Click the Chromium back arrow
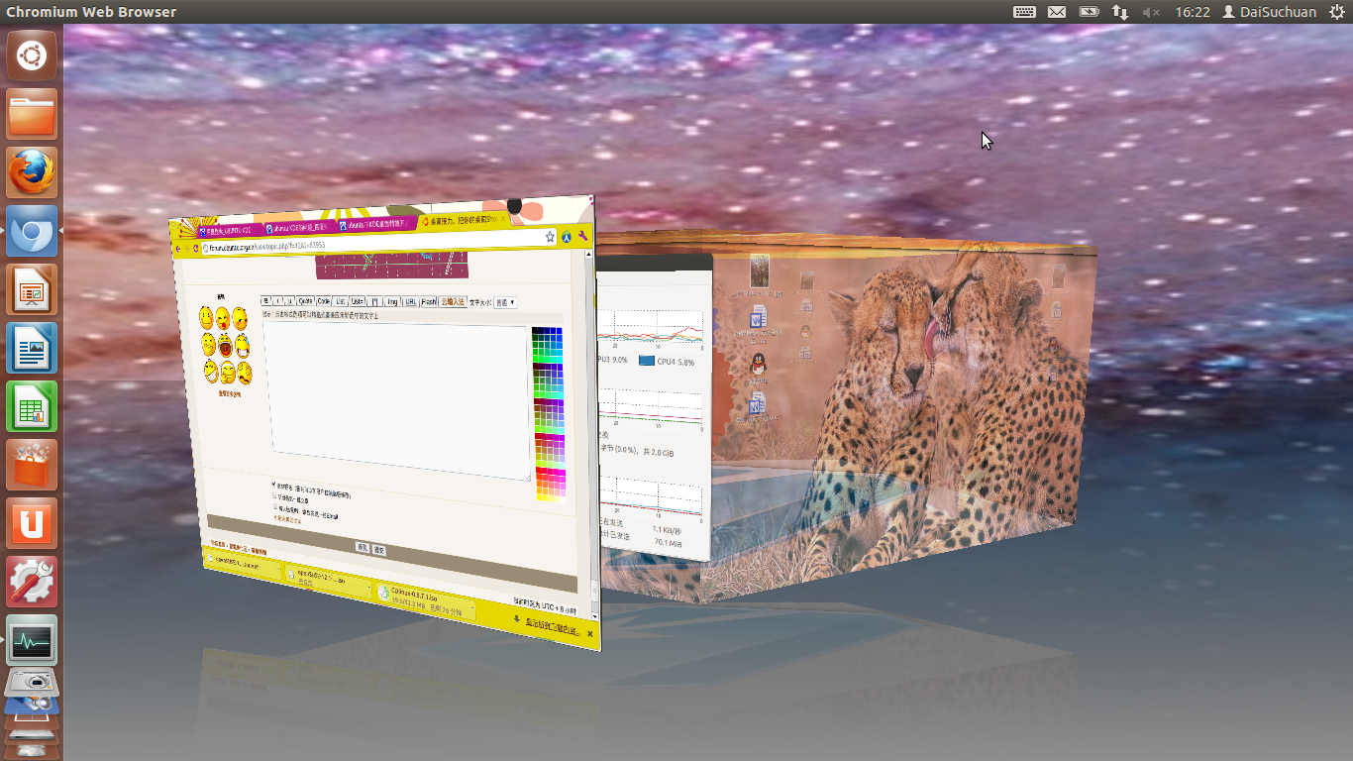The image size is (1353, 761). click(x=178, y=249)
